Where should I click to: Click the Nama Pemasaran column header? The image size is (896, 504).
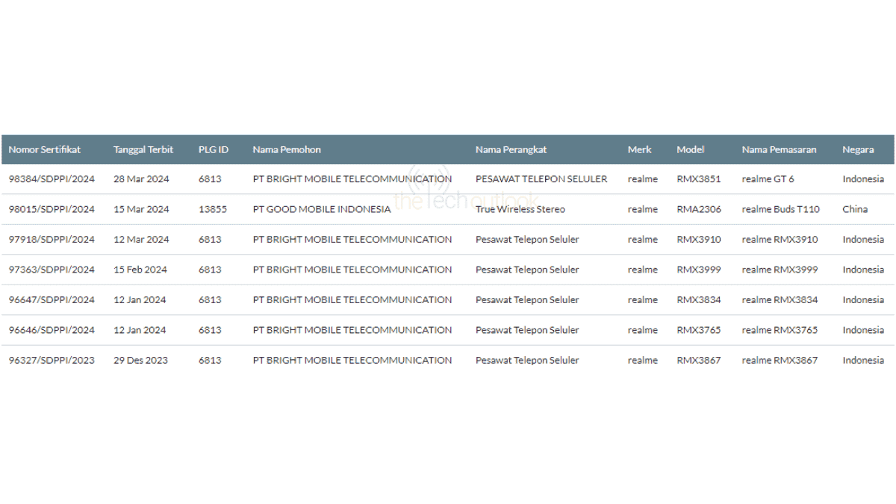pos(779,149)
